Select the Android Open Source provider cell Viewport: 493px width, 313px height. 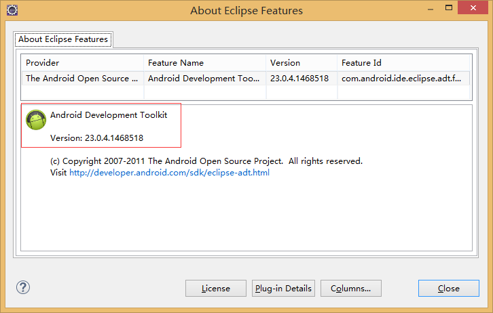point(82,78)
